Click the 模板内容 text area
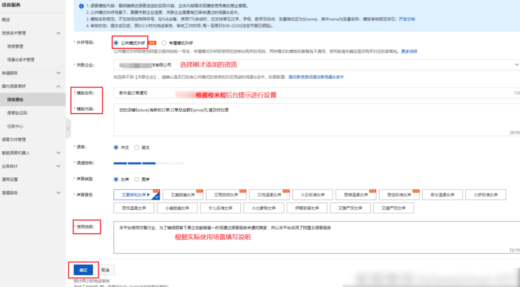 317,120
